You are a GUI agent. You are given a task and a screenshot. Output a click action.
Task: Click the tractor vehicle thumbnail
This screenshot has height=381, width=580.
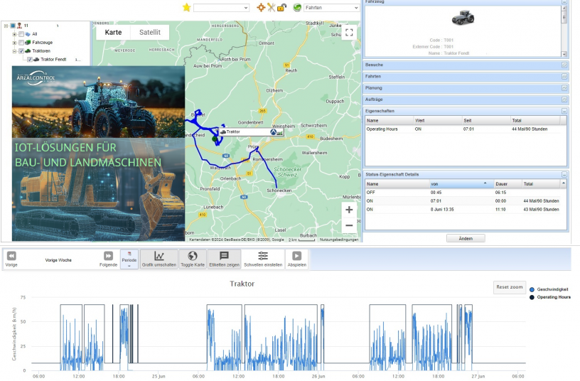pos(463,18)
